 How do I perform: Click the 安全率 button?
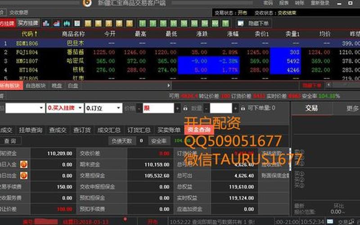(159, 141)
